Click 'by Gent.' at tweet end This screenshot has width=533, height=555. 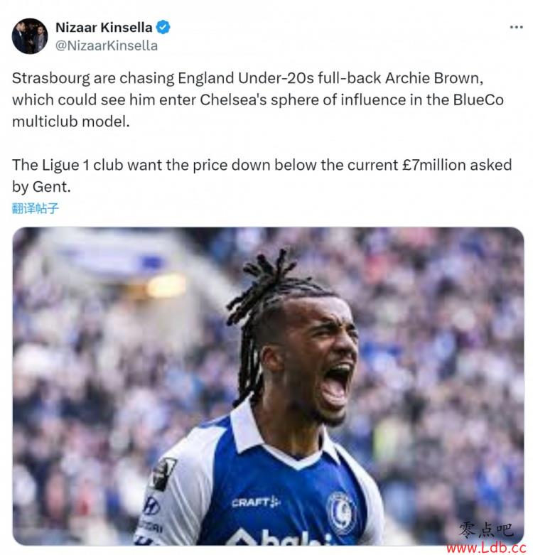41,187
